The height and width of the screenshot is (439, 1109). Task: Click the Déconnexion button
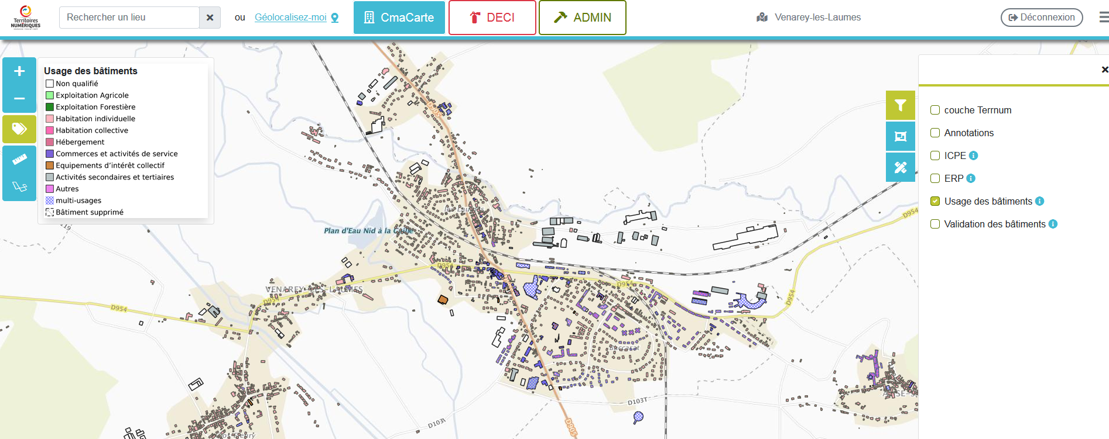click(x=1041, y=18)
